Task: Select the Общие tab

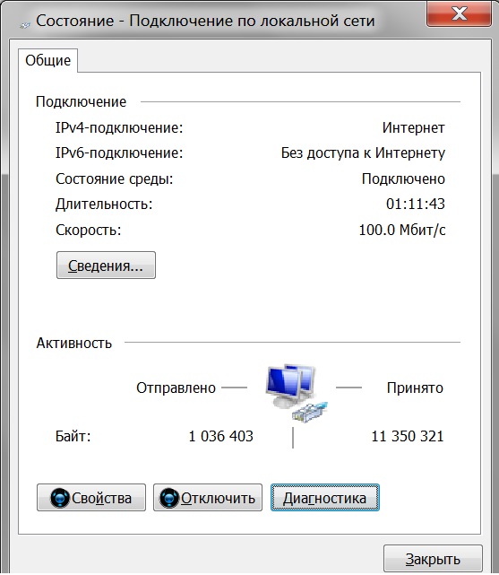Action: pos(48,60)
